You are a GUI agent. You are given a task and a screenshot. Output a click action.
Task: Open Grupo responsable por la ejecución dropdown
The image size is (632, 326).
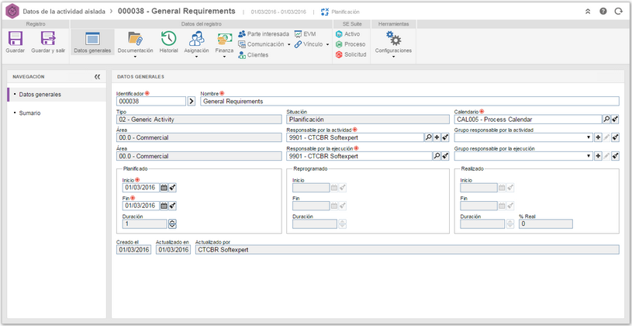(x=589, y=156)
